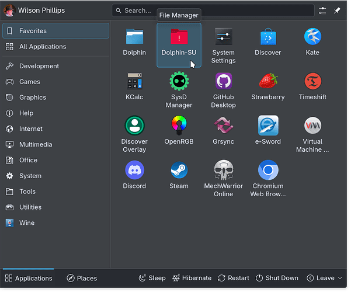Viewport: 351px width, 292px height.
Task: Click into the Search field
Action: 213,11
